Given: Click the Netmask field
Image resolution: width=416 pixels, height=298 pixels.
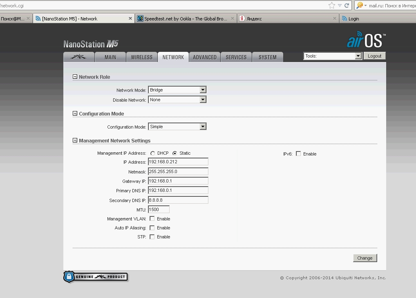Looking at the screenshot, I should [178, 171].
